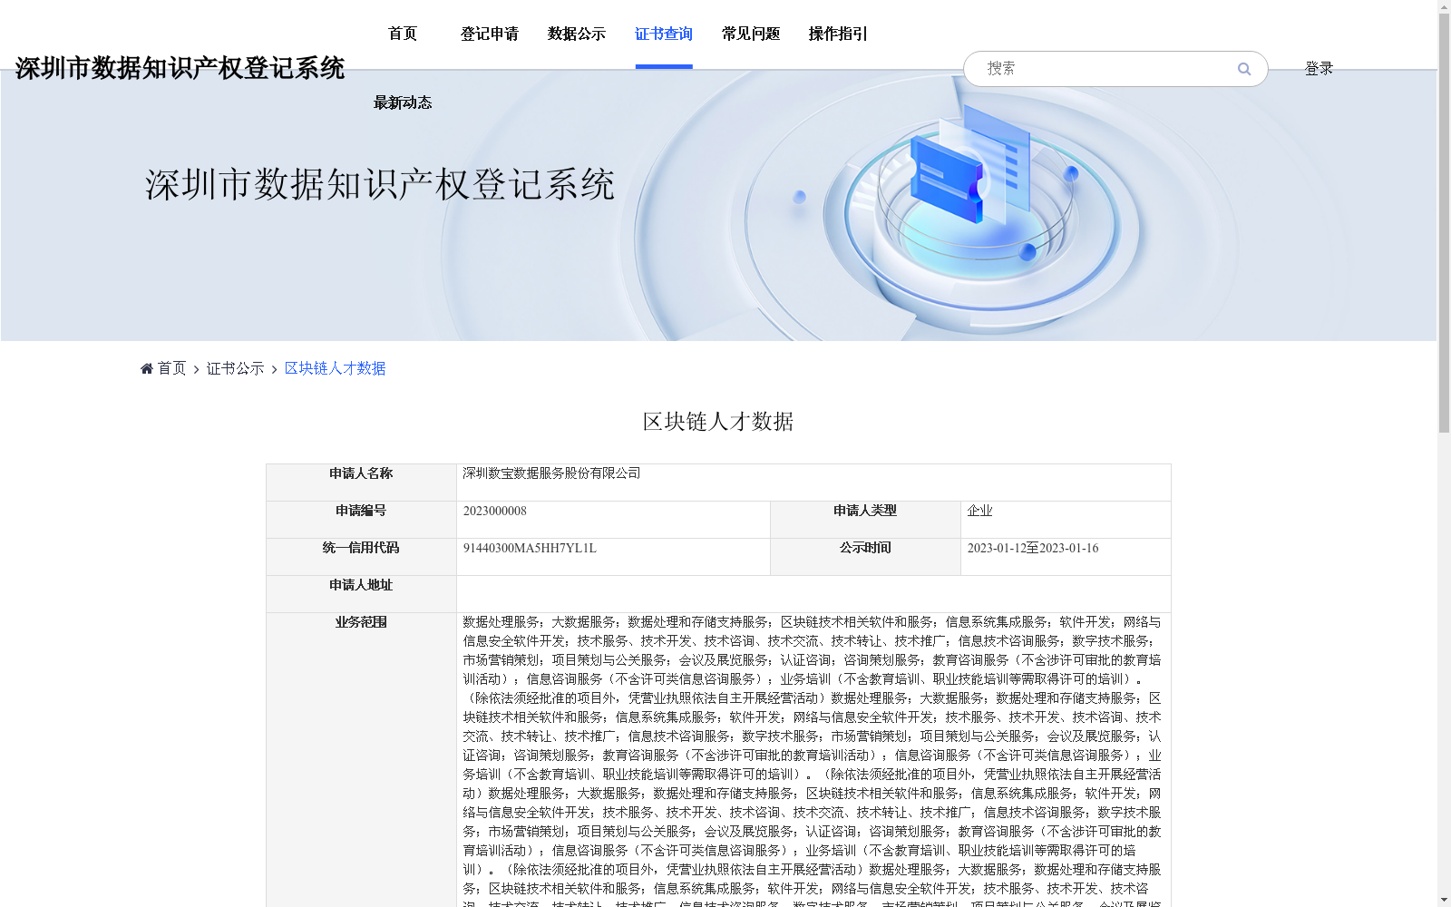Click the search magnifier icon

tap(1244, 69)
